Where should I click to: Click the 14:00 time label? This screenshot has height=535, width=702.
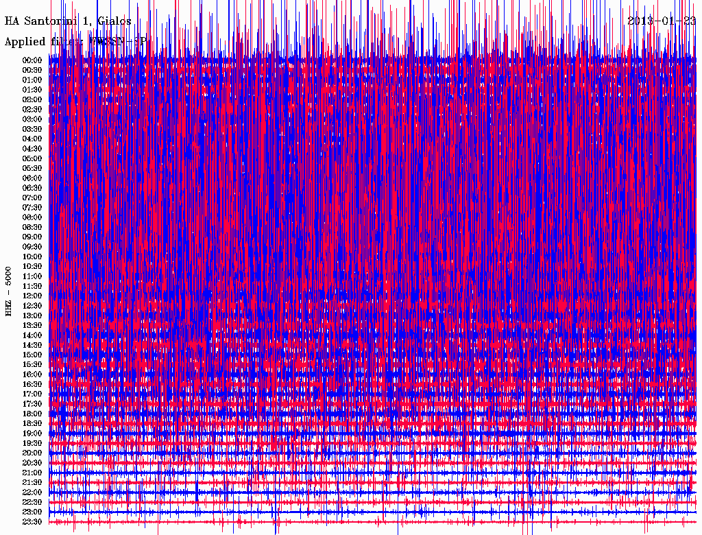coord(32,335)
